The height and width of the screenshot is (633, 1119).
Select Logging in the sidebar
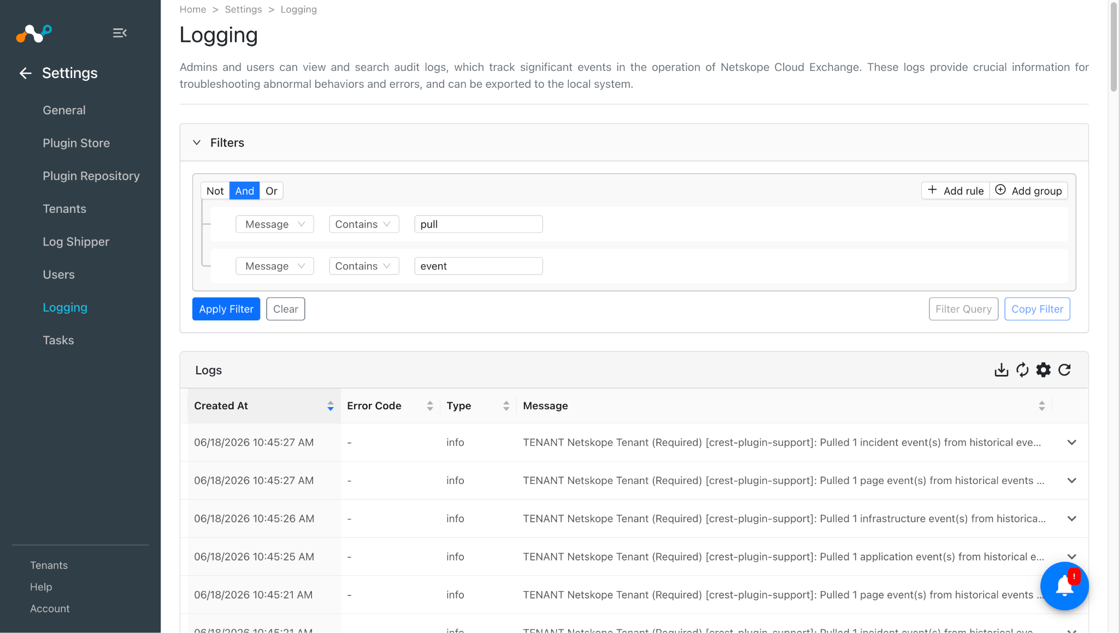pyautogui.click(x=65, y=308)
